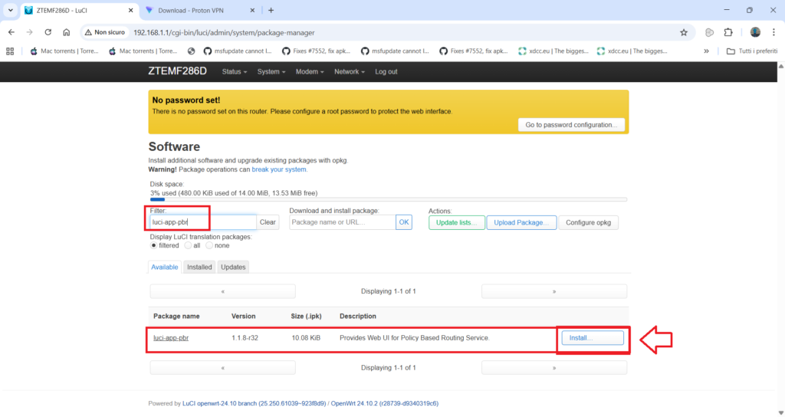Open the System dropdown menu
Screen dimensions: 785x417
(271, 71)
